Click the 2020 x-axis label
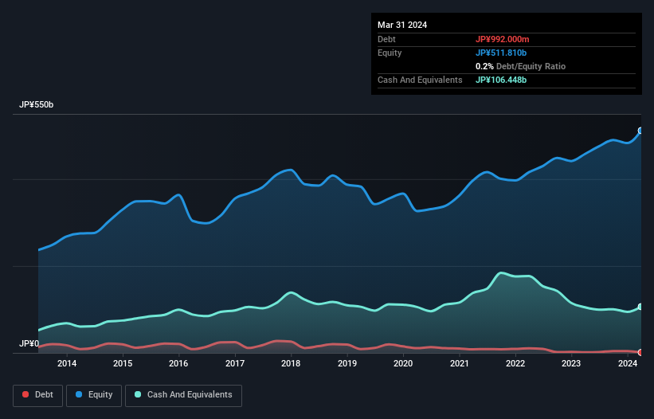This screenshot has width=654, height=419. tap(403, 364)
